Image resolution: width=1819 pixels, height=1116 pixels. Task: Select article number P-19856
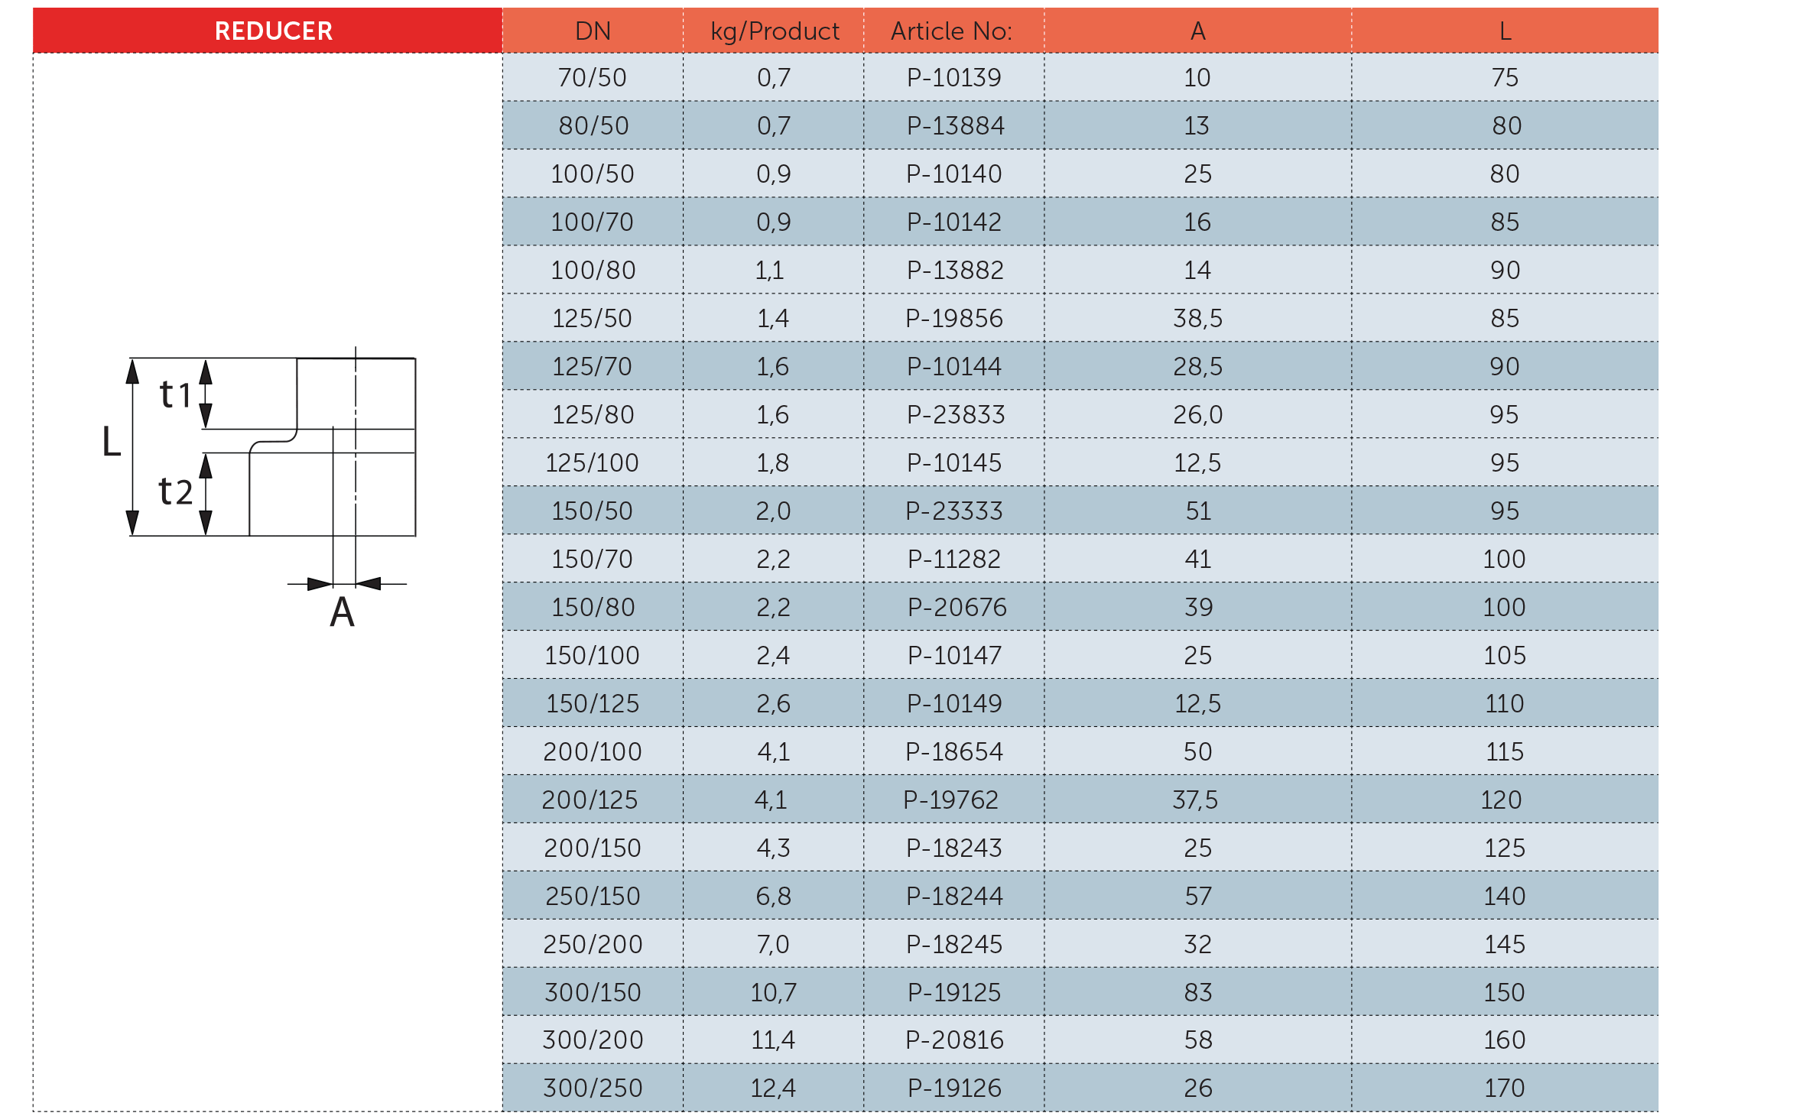click(953, 318)
